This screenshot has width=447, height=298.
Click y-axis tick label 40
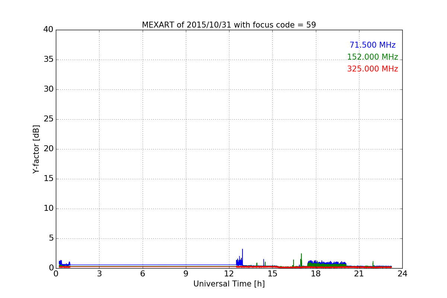(x=48, y=30)
